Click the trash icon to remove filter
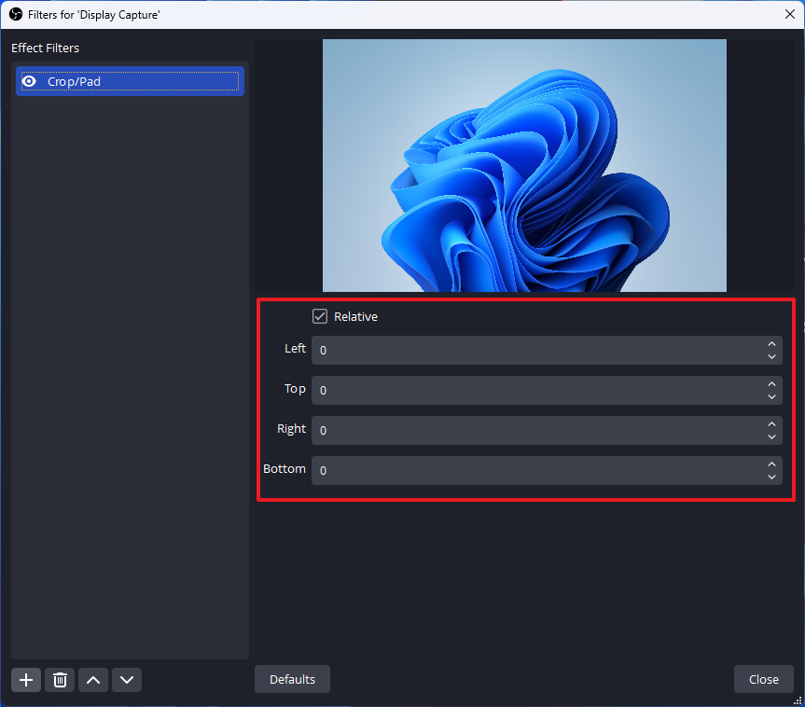The width and height of the screenshot is (805, 707). (x=60, y=680)
